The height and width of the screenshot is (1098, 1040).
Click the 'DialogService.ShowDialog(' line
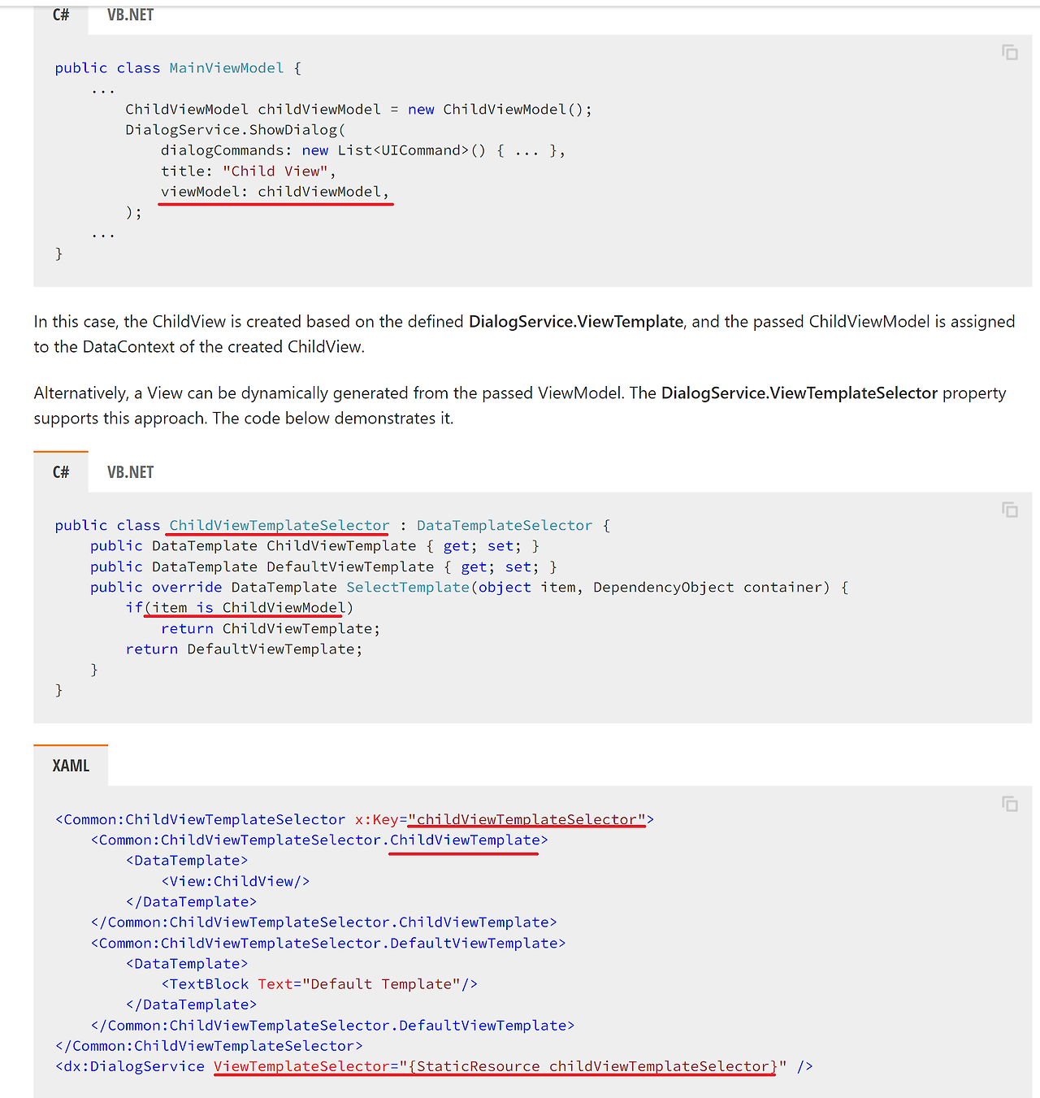tap(236, 130)
